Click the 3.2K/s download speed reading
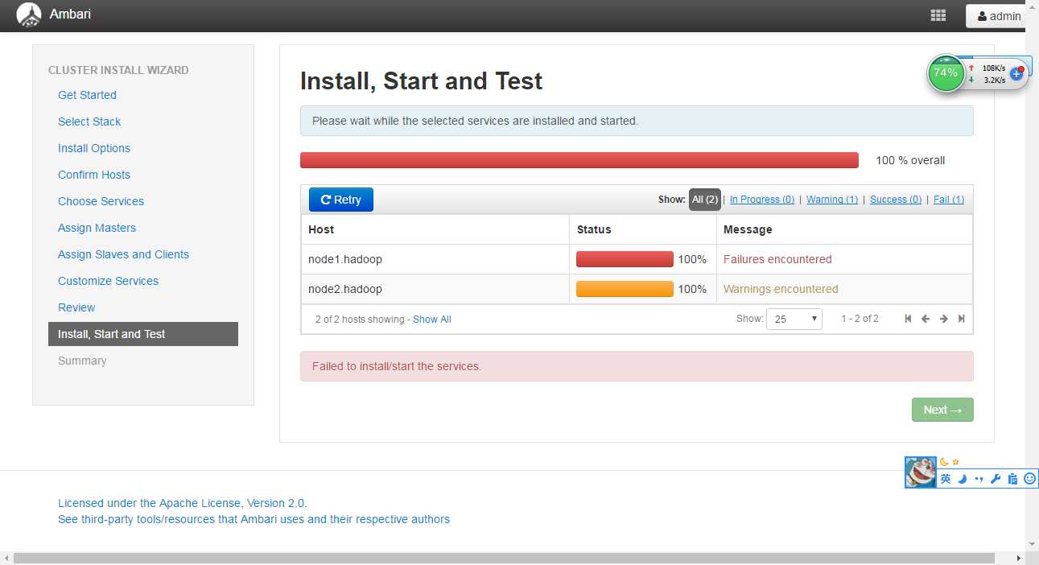 coord(995,80)
